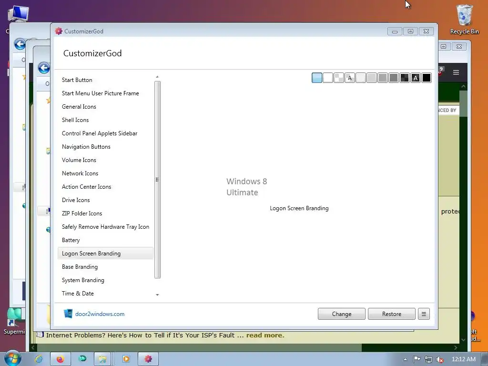The height and width of the screenshot is (366, 488).
Task: Click category list scroll down arrow
Action: [x=157, y=295]
